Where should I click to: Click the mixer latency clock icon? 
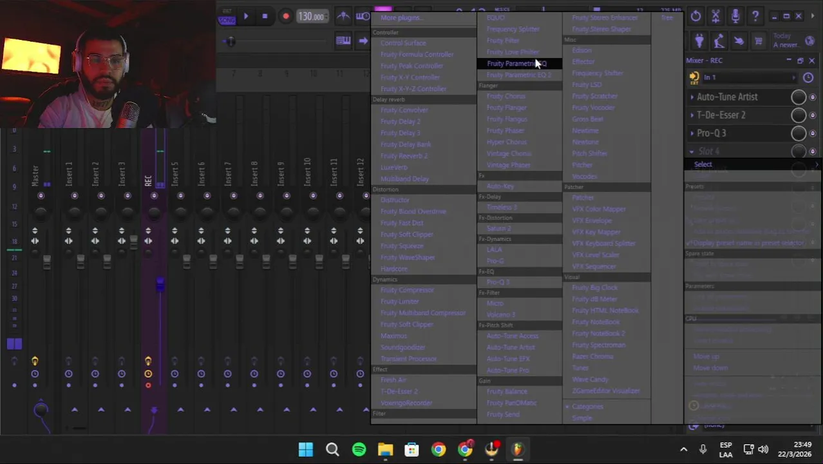(x=808, y=77)
